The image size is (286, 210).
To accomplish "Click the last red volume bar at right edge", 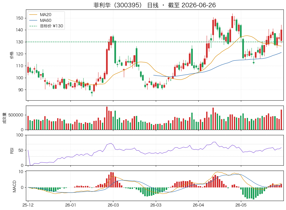I will point(281,120).
